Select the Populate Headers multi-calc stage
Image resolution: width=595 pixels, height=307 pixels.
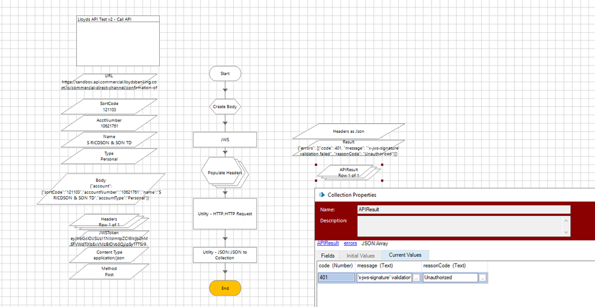pos(225,172)
